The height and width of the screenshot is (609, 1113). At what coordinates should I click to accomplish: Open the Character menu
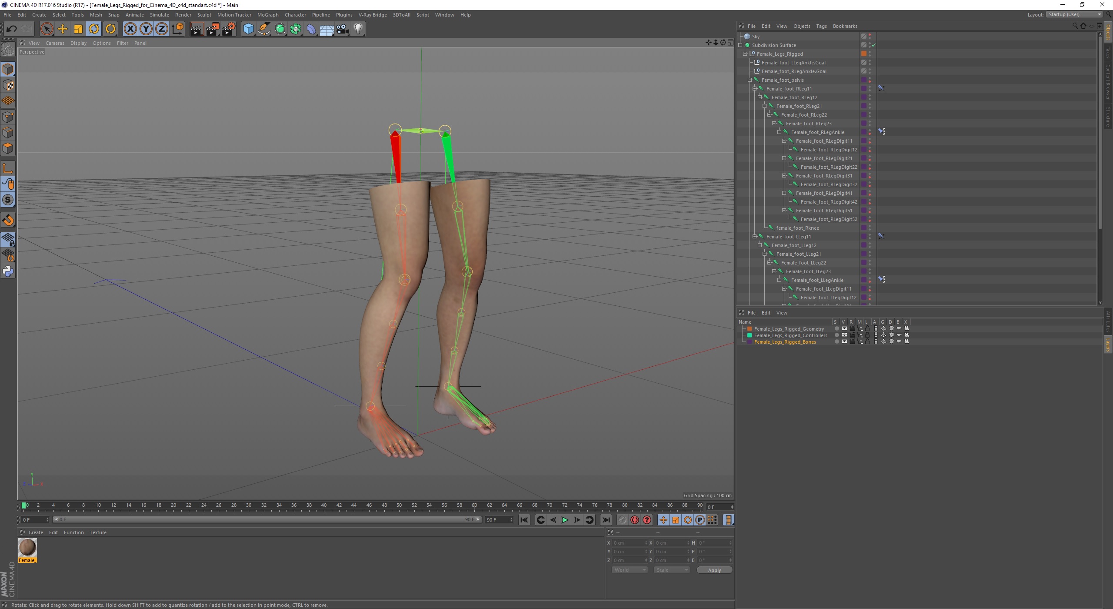click(295, 15)
